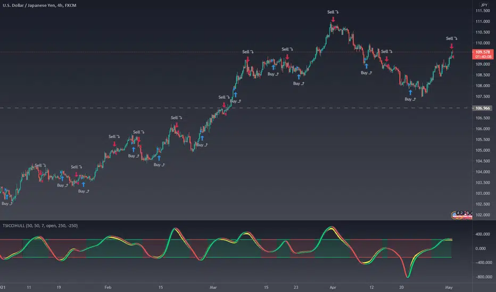The height and width of the screenshot is (292, 496).
Task: Select the 106.966 horizontal line price label
Action: tap(482, 108)
